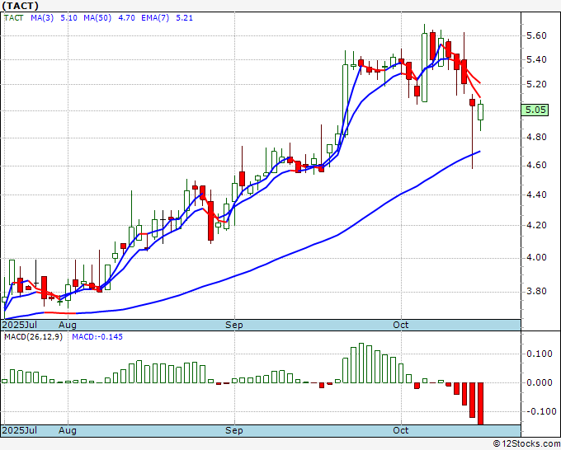Click the 2025Jul label on MACD axis
This screenshot has width=561, height=450.
click(x=20, y=430)
